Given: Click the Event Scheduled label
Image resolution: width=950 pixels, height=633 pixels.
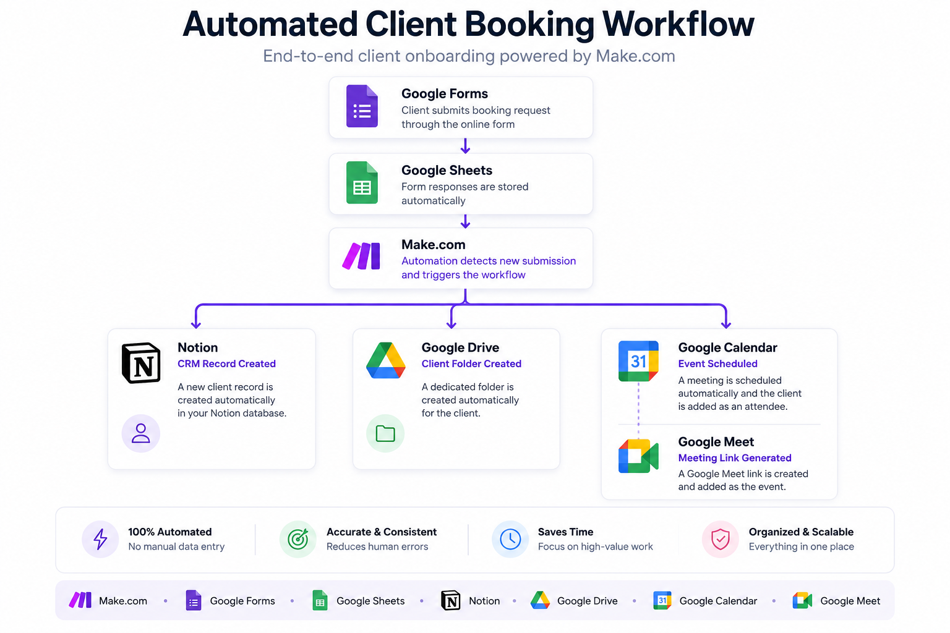Looking at the screenshot, I should (x=717, y=363).
